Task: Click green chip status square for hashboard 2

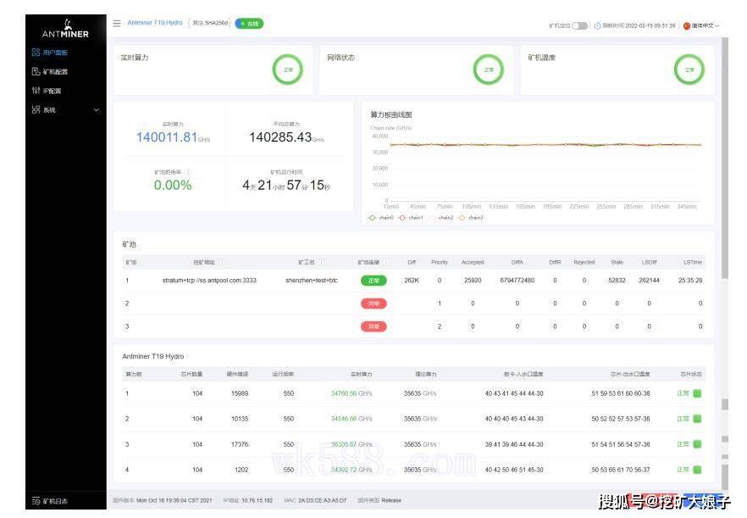Action: coord(697,419)
